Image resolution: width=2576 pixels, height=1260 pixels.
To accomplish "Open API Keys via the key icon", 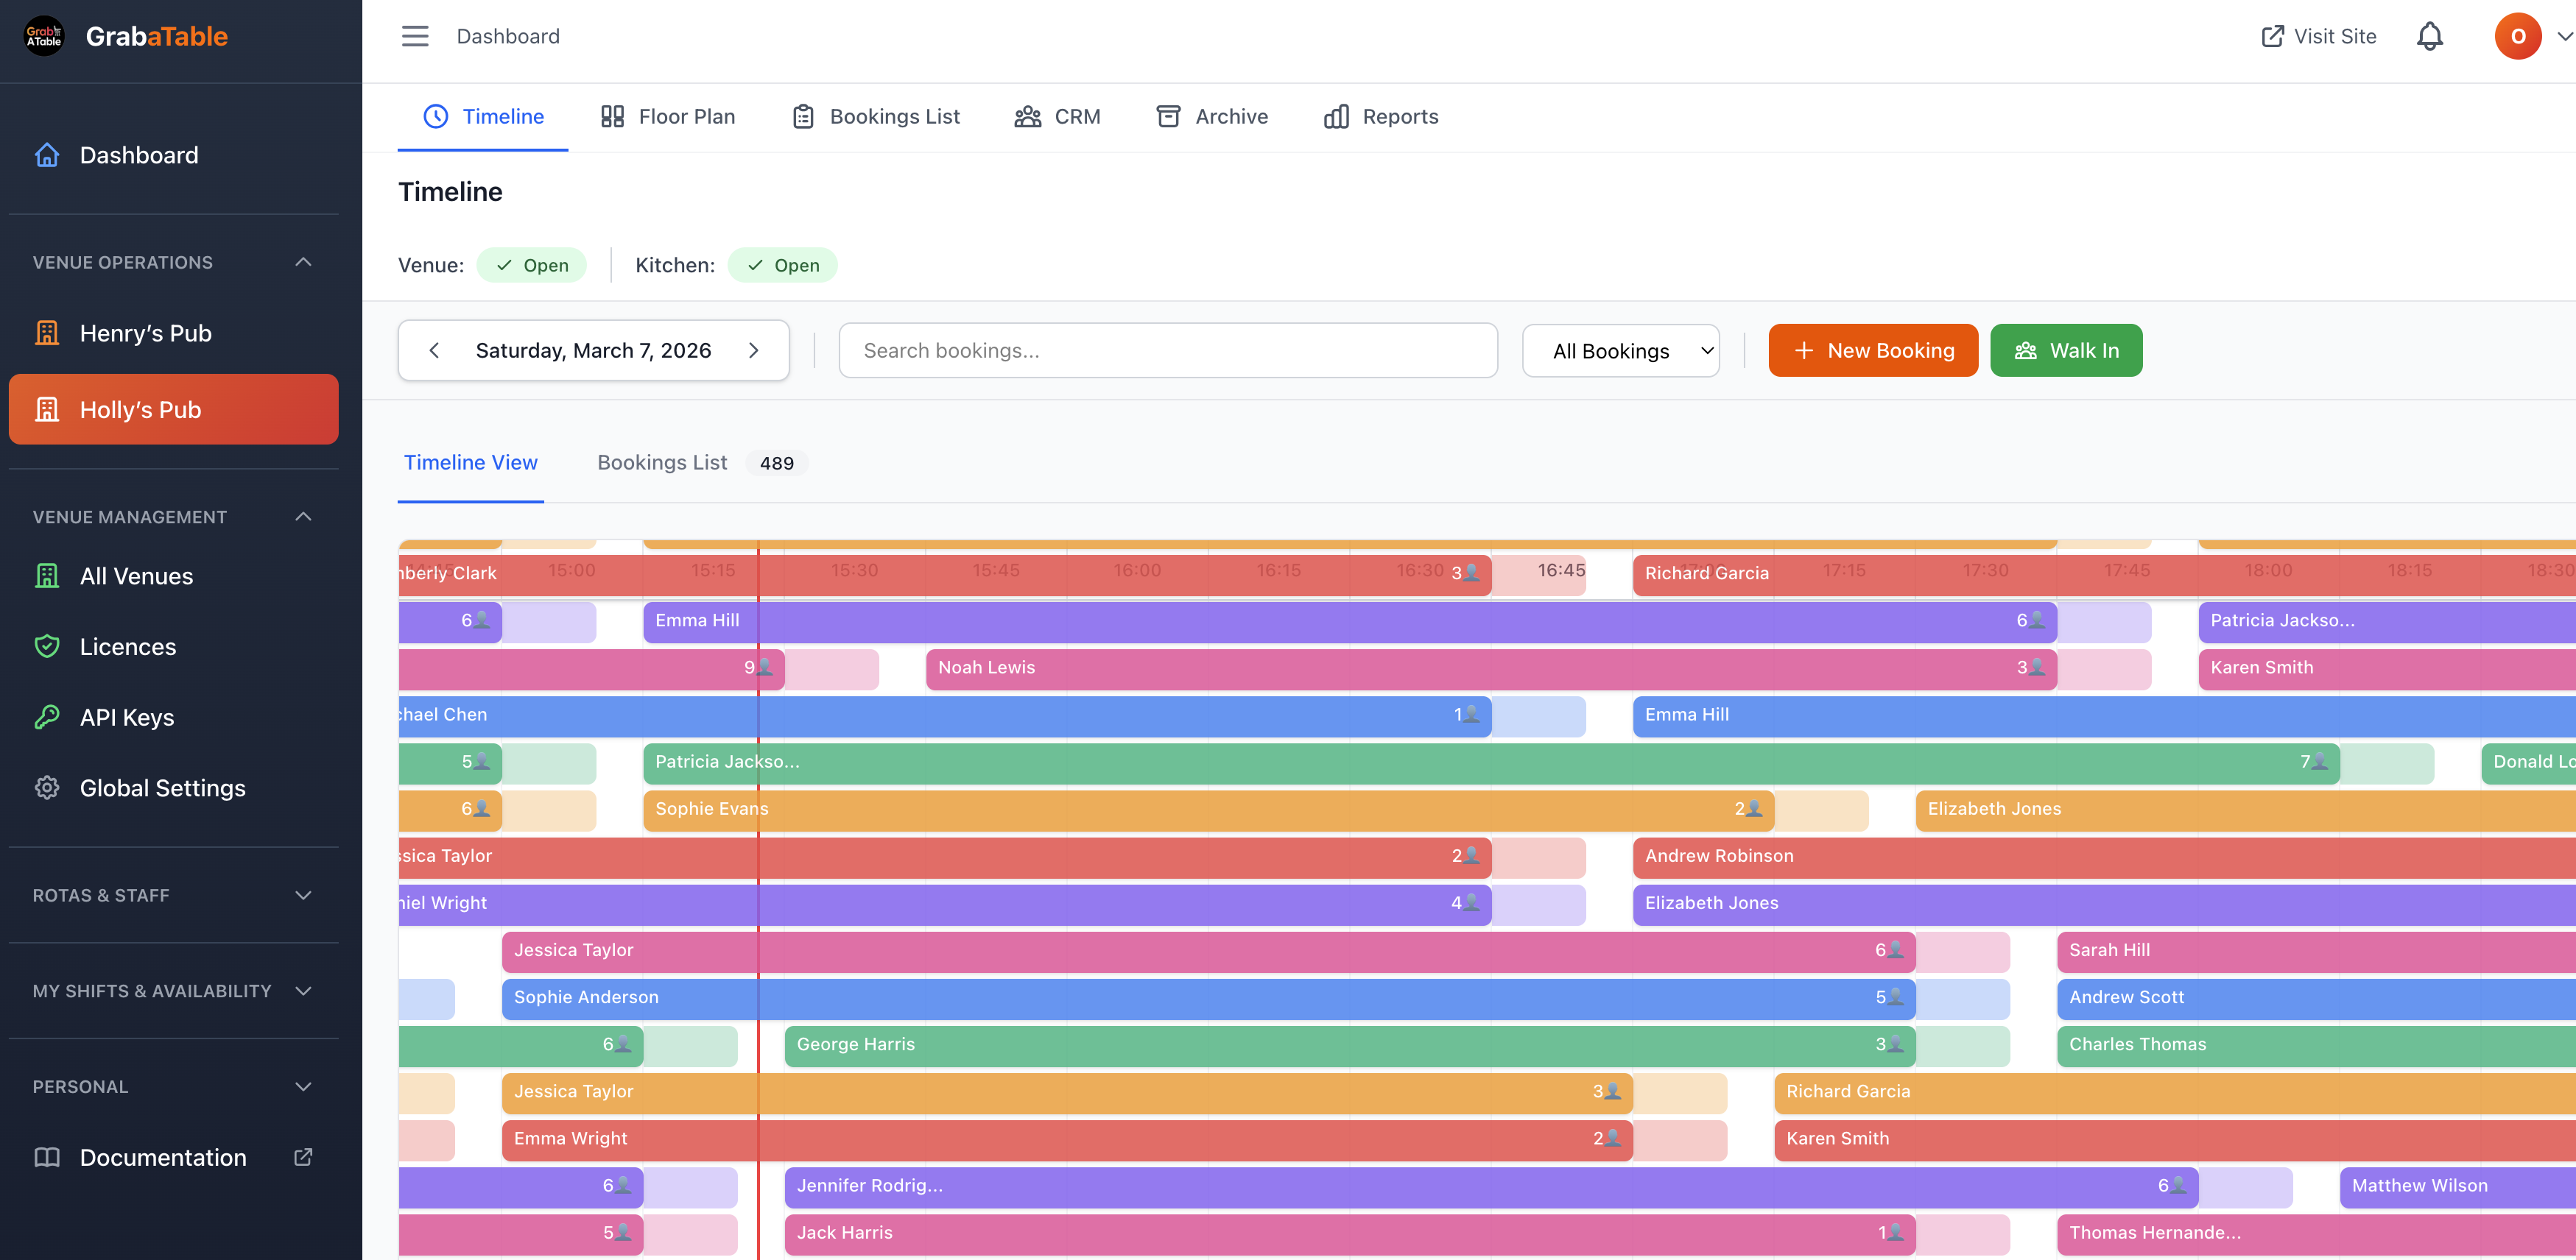I will point(47,716).
